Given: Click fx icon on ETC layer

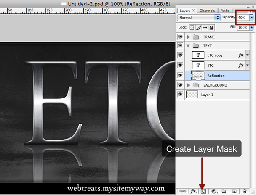Looking at the screenshot, I should pos(241,65).
